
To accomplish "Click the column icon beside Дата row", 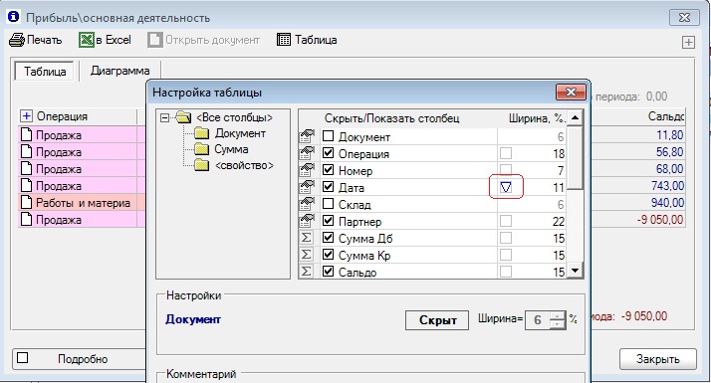I will click(x=307, y=187).
